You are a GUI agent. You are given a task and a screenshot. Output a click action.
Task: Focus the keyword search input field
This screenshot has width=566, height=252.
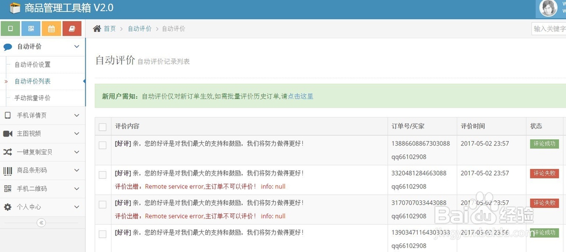point(548,29)
